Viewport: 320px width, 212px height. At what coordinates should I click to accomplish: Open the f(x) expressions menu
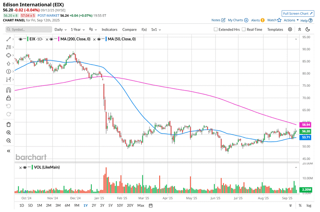(144, 30)
